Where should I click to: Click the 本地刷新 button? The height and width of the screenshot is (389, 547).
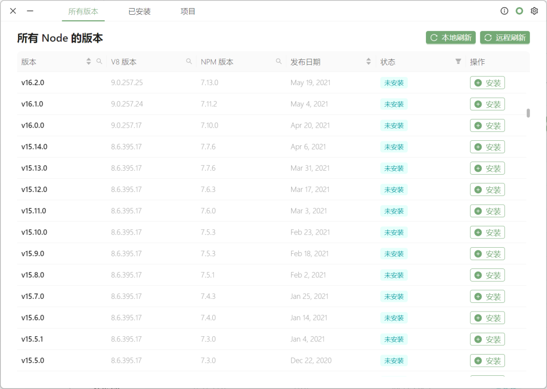pos(451,37)
